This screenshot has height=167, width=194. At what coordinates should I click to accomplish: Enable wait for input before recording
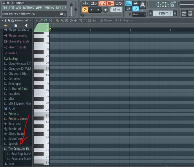pyautogui.click(x=94, y=3)
